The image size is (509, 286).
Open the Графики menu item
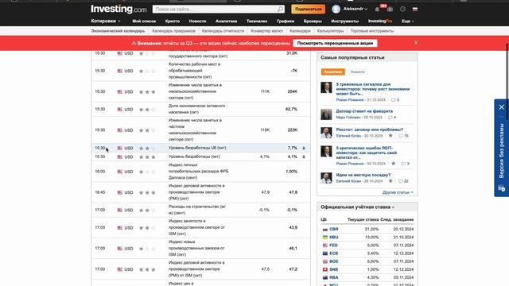[286, 21]
